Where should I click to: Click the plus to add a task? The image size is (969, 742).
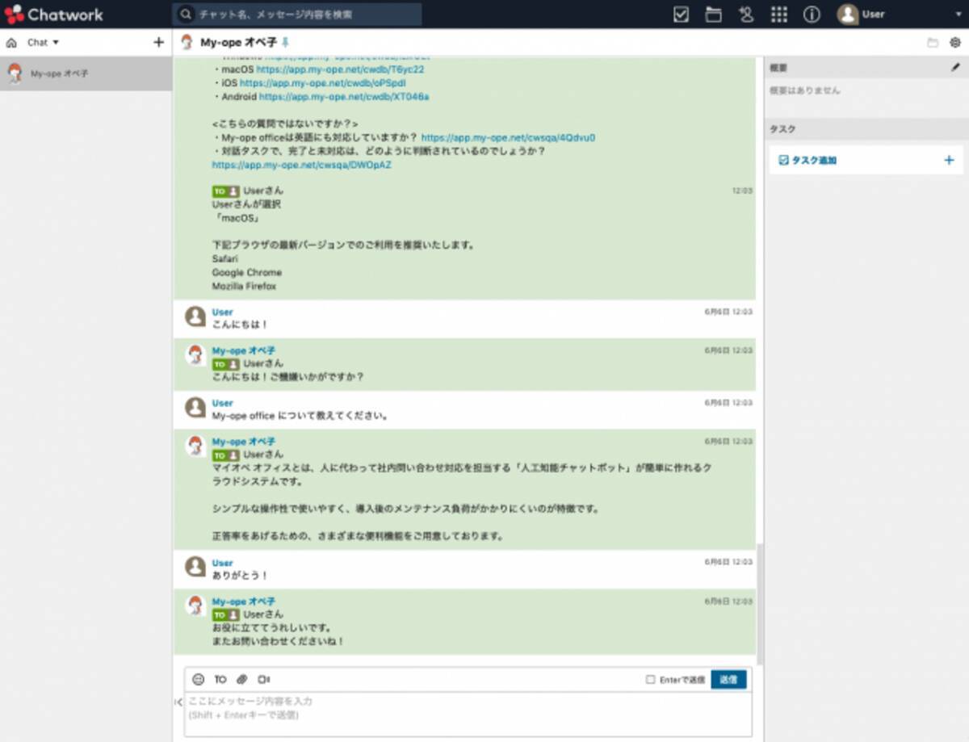[x=949, y=160]
